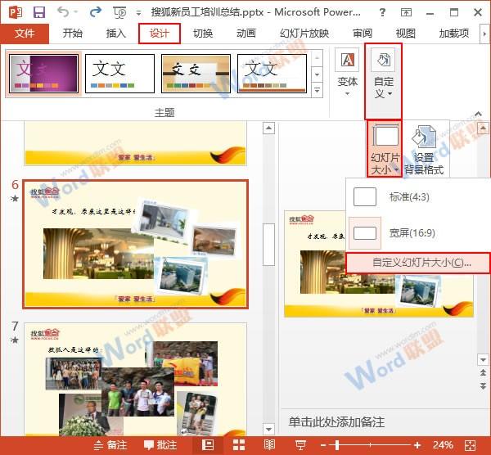Open the 变体 (Variants) button

[x=348, y=70]
